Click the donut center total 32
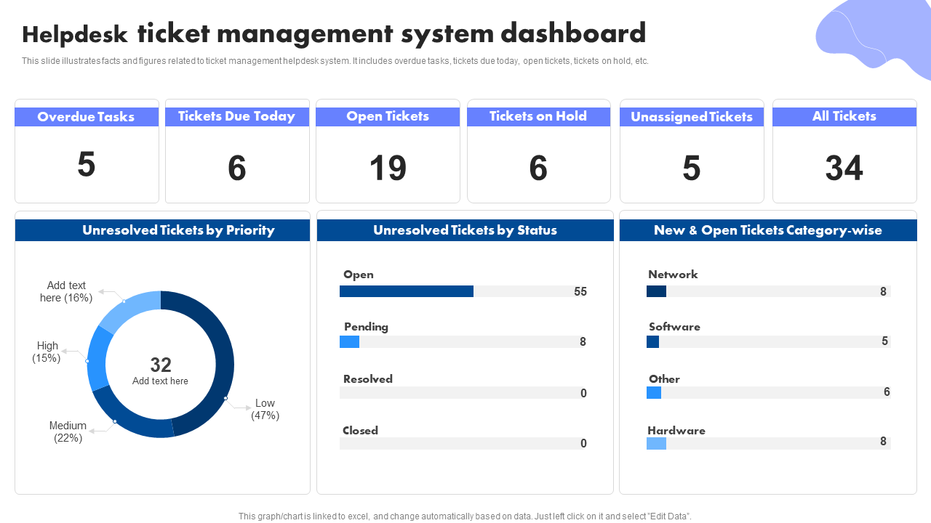931x523 pixels. click(x=160, y=365)
